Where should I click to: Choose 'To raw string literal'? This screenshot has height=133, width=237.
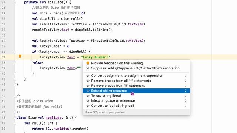pos(136,96)
